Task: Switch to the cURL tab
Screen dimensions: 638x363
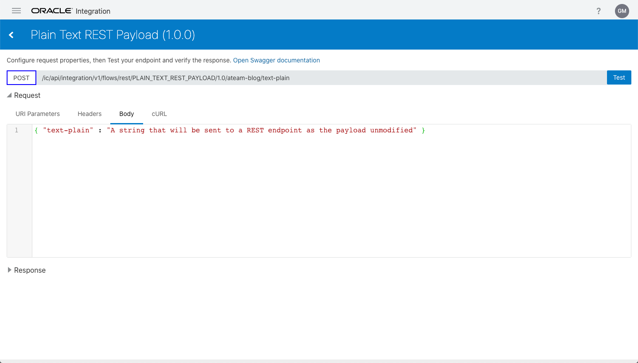Action: [x=159, y=114]
